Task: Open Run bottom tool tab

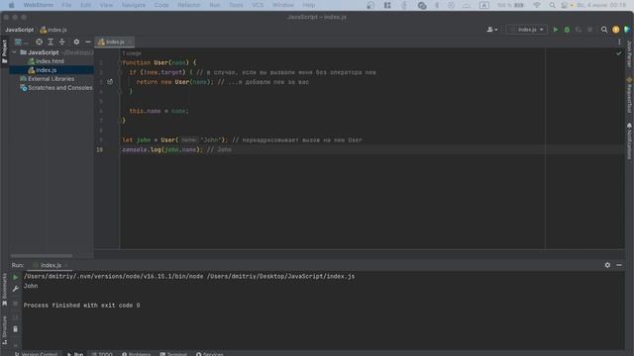Action: [75, 354]
